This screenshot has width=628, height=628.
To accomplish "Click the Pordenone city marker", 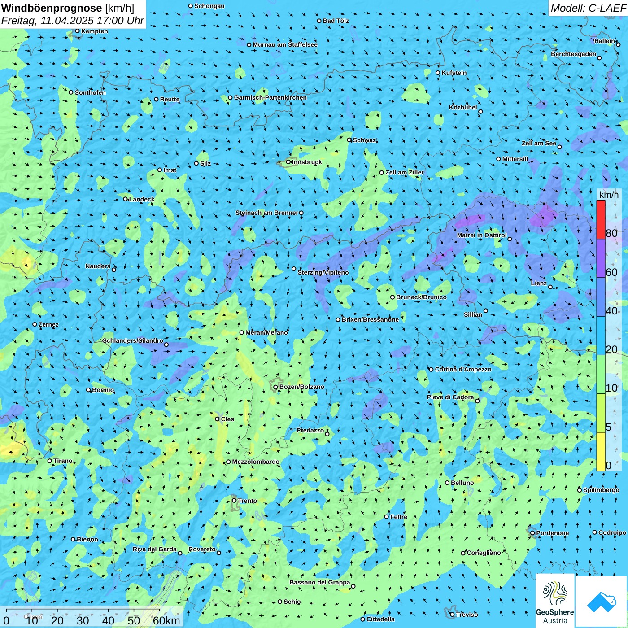I will [x=532, y=533].
